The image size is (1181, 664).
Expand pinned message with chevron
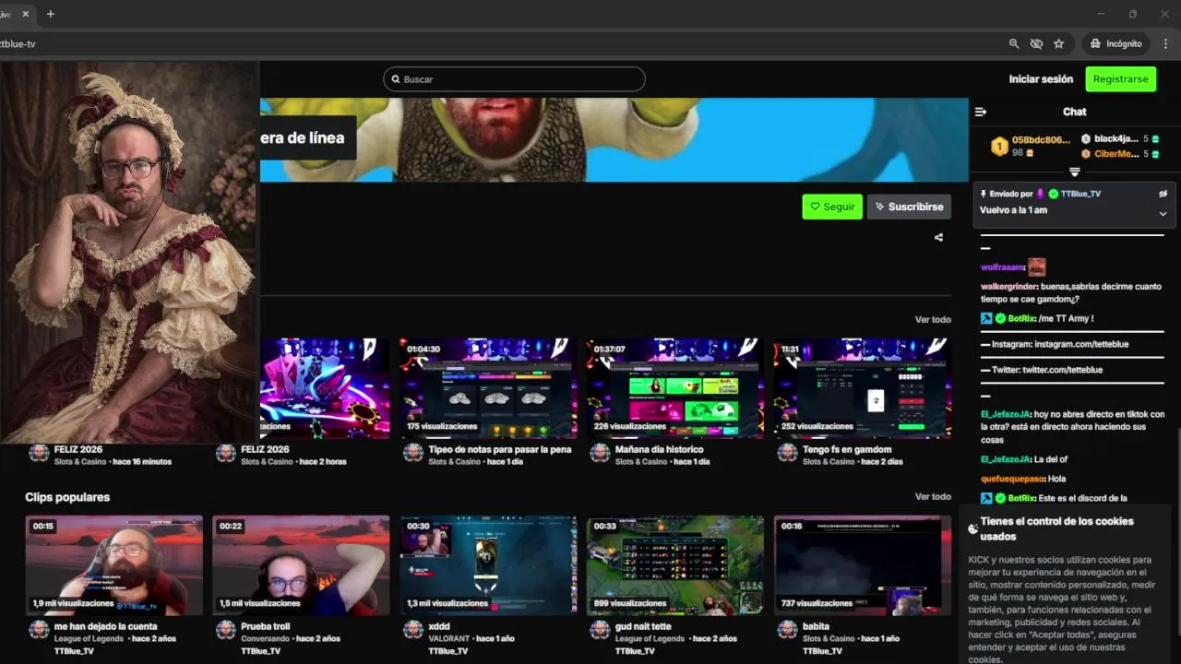click(x=1163, y=214)
